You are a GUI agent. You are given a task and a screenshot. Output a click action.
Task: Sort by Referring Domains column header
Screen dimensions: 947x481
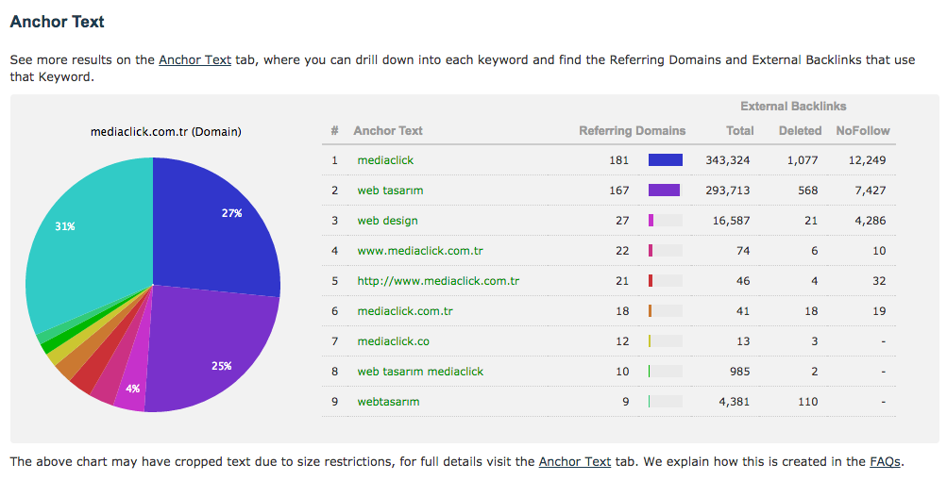632,131
